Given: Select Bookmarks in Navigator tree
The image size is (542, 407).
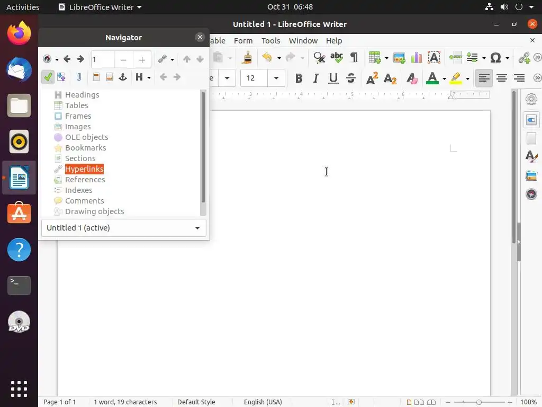Looking at the screenshot, I should [85, 148].
